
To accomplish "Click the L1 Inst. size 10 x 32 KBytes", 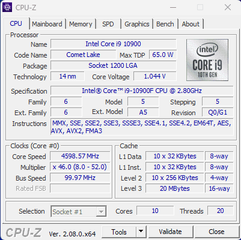I will pos(175,167).
